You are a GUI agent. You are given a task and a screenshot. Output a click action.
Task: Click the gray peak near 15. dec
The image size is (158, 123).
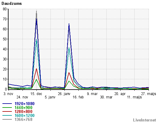pos(36,11)
